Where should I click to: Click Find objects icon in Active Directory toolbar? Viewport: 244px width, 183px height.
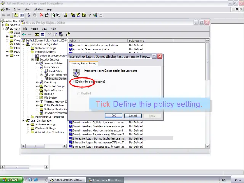95,15
